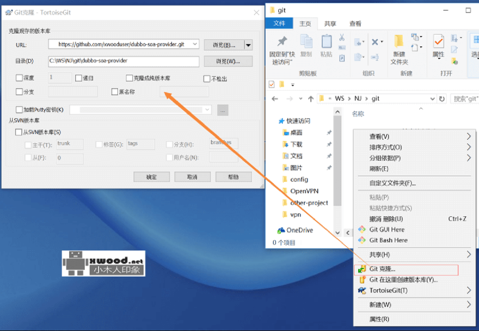Click the Explorer search box

pyautogui.click(x=464, y=99)
